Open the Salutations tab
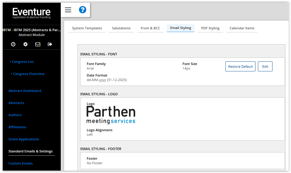291x173 pixels. [121, 28]
